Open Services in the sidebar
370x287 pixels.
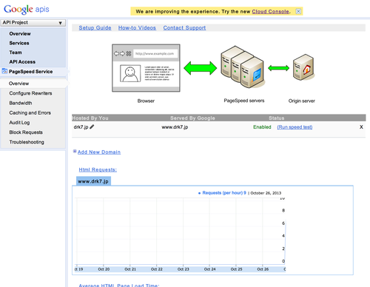(x=19, y=43)
